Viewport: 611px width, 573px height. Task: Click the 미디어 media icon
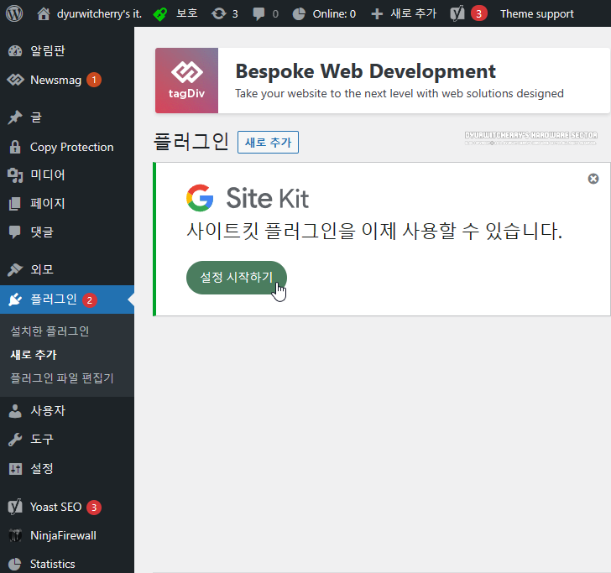tap(15, 175)
